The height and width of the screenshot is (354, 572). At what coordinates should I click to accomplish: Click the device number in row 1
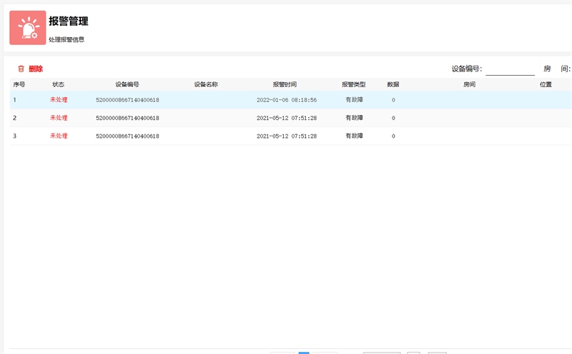coord(127,100)
